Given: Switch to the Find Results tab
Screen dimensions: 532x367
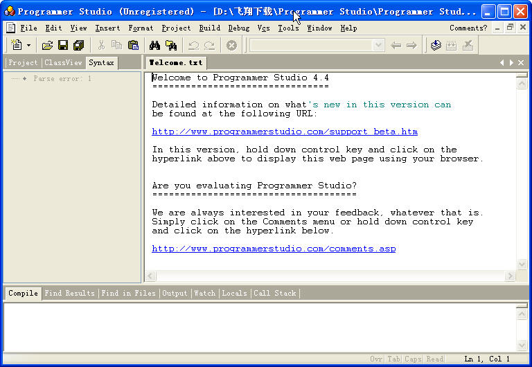Looking at the screenshot, I should (x=69, y=294).
